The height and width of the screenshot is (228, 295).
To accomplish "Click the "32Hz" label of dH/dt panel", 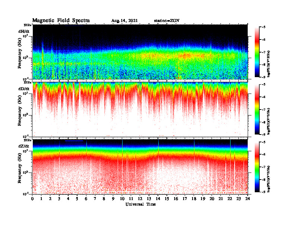I will pos(28,25).
